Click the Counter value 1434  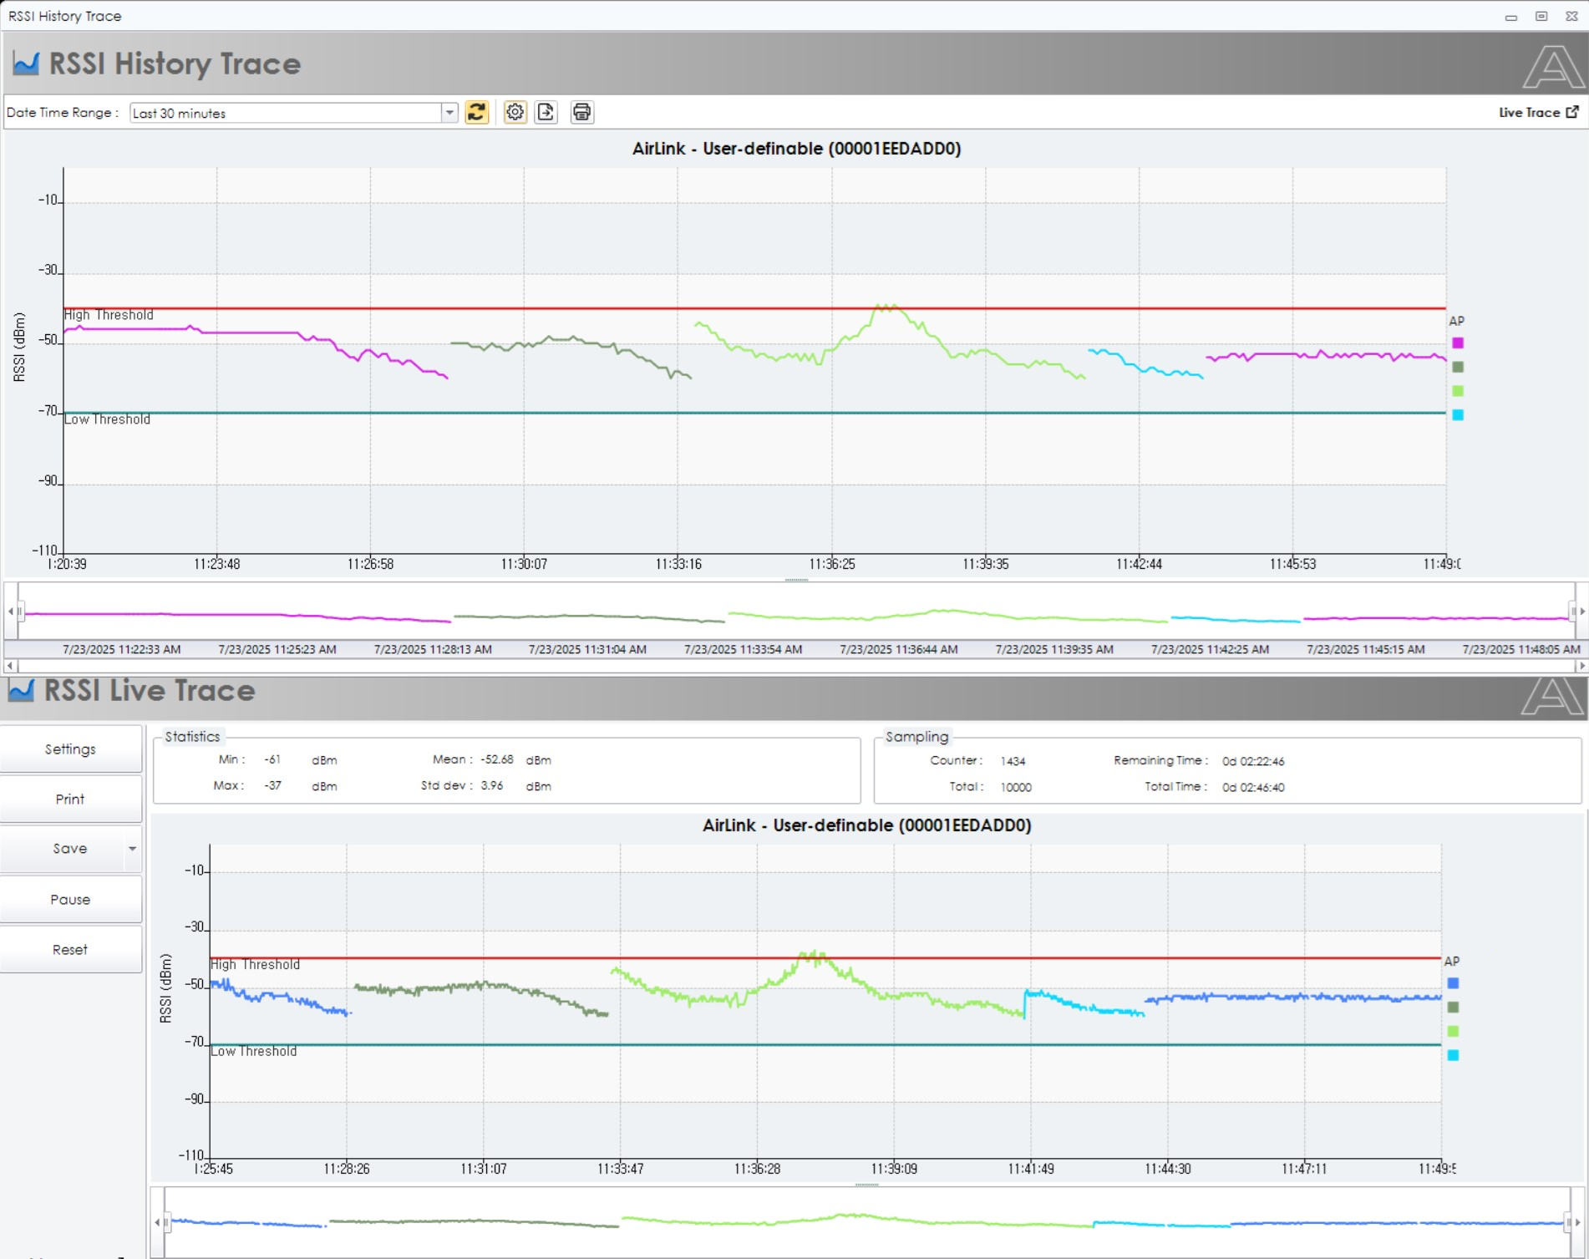click(1013, 761)
